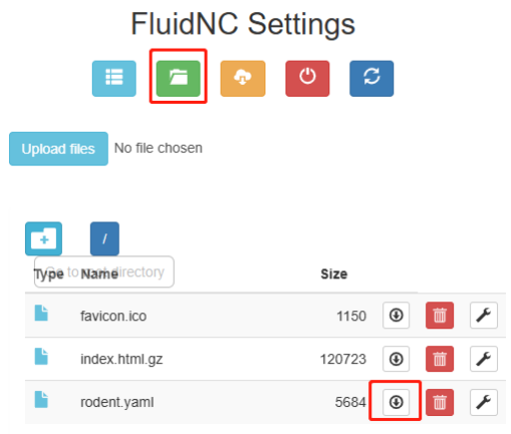Image resolution: width=511 pixels, height=434 pixels.
Task: Download the rodent.yaml file
Action: point(396,402)
